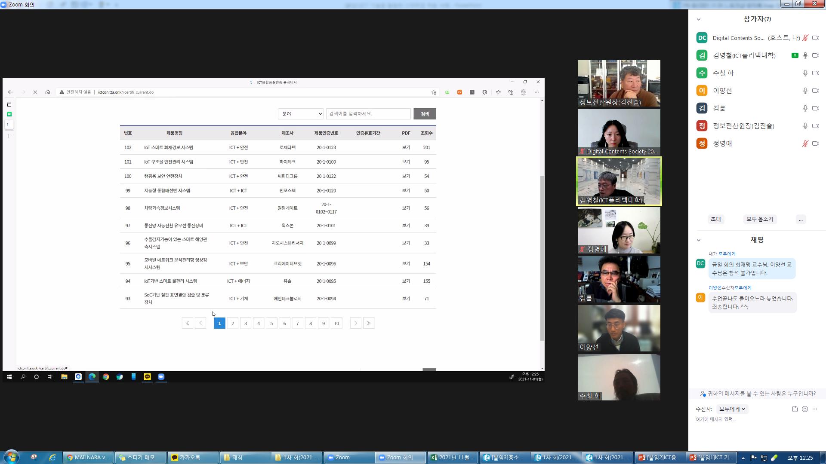Collapse 채팅 panel chevron
This screenshot has height=464, width=826.
[x=699, y=240]
